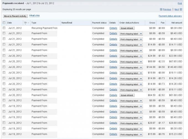This screenshot has height=139, width=188.
Task: Click Move to Recent Activity button
Action: [x=15, y=16]
